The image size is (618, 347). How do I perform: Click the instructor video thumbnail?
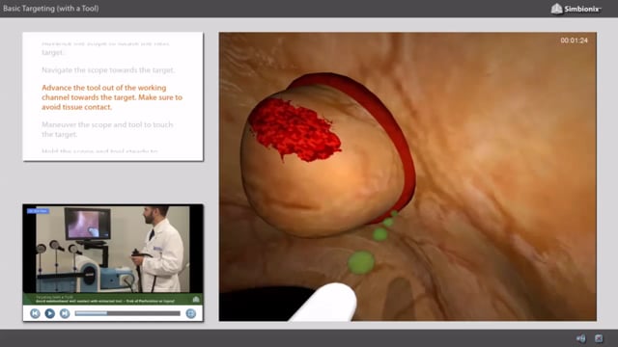coord(113,249)
